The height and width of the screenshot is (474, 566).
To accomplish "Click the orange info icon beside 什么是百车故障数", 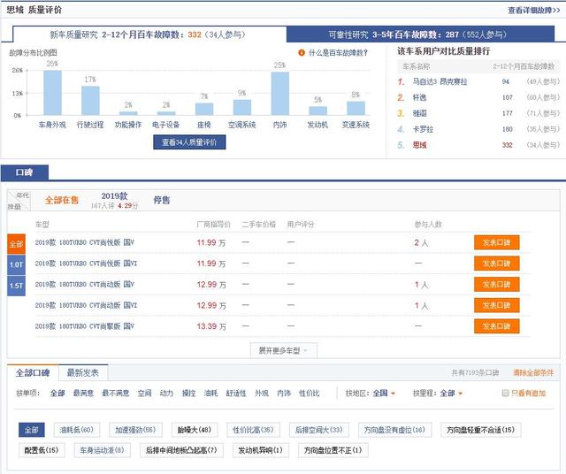I will pos(302,53).
